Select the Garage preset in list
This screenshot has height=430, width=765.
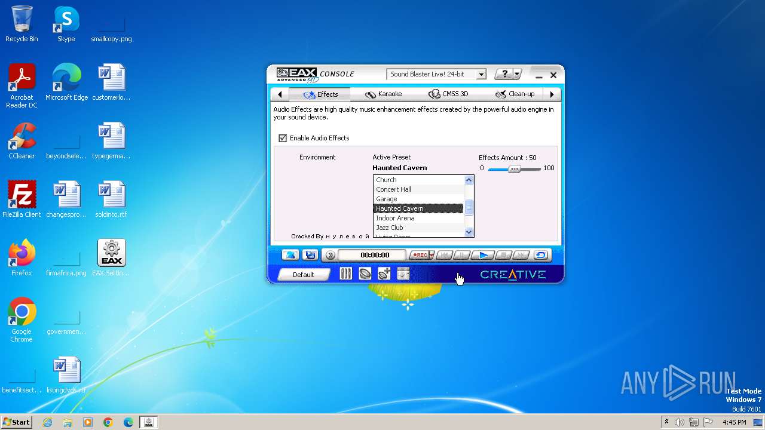click(418, 199)
